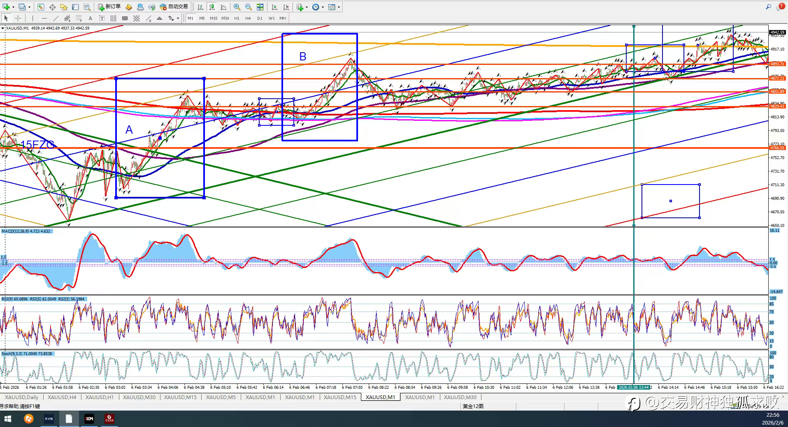
Task: Toggle the chart auto scroll button
Action: tap(274, 7)
